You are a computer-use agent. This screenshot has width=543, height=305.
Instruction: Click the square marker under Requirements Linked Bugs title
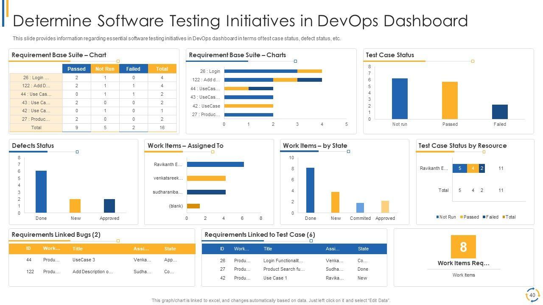tap(118, 241)
